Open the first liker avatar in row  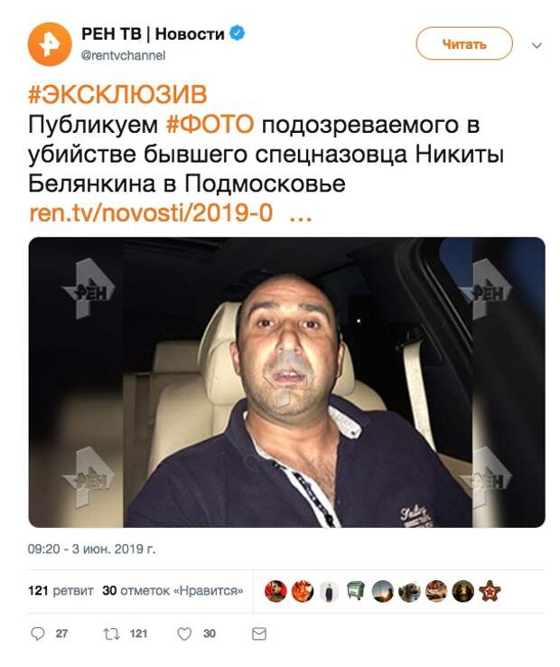(275, 591)
